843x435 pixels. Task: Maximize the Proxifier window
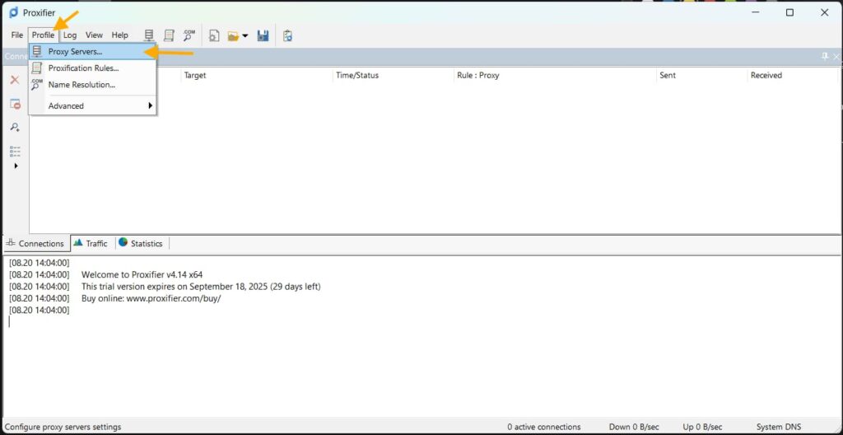[789, 13]
